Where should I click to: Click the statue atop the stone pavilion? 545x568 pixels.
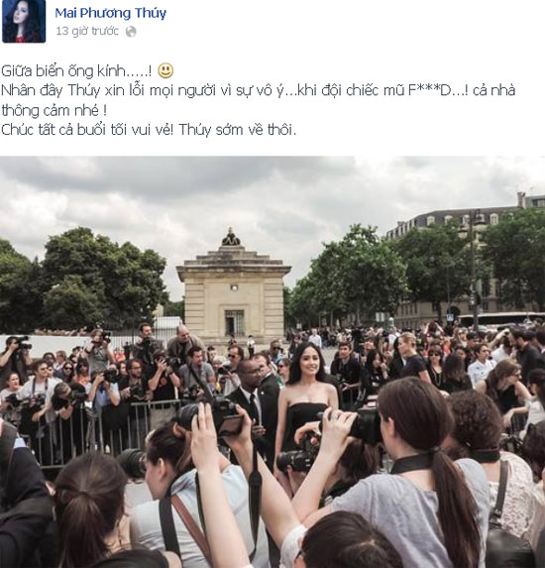coord(231,237)
